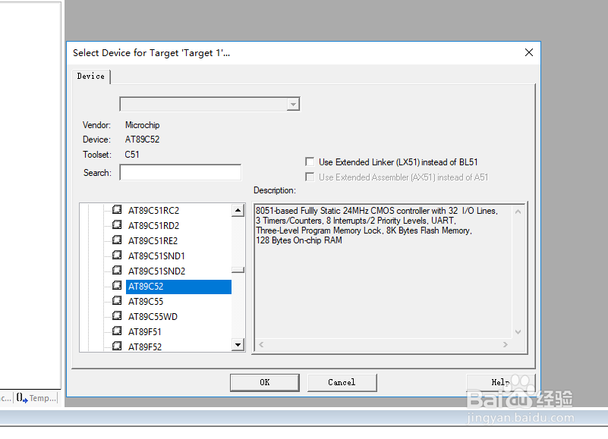
Task: Enable Use Extended Linker (LX51) checkbox
Action: (310, 161)
